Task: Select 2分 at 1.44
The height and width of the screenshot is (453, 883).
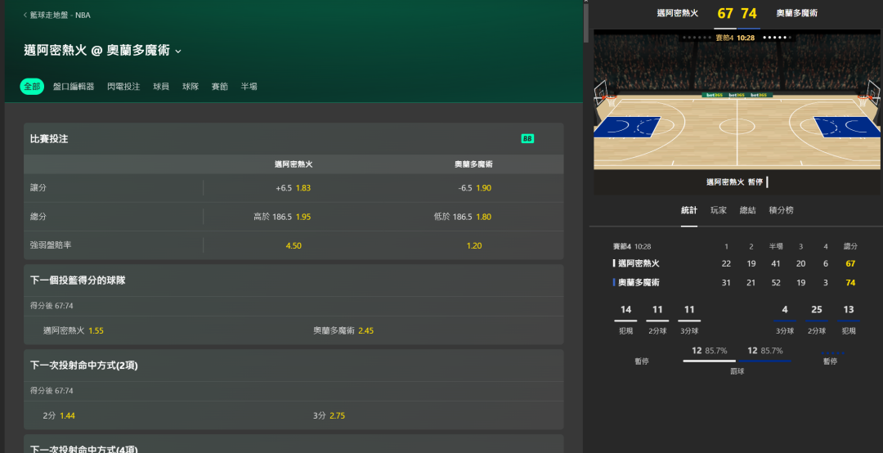Action: (x=159, y=415)
